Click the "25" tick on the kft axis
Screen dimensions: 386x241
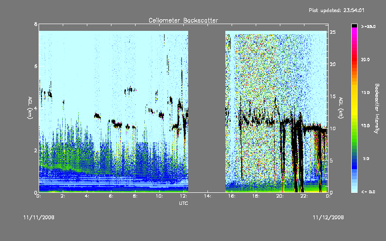(x=333, y=32)
